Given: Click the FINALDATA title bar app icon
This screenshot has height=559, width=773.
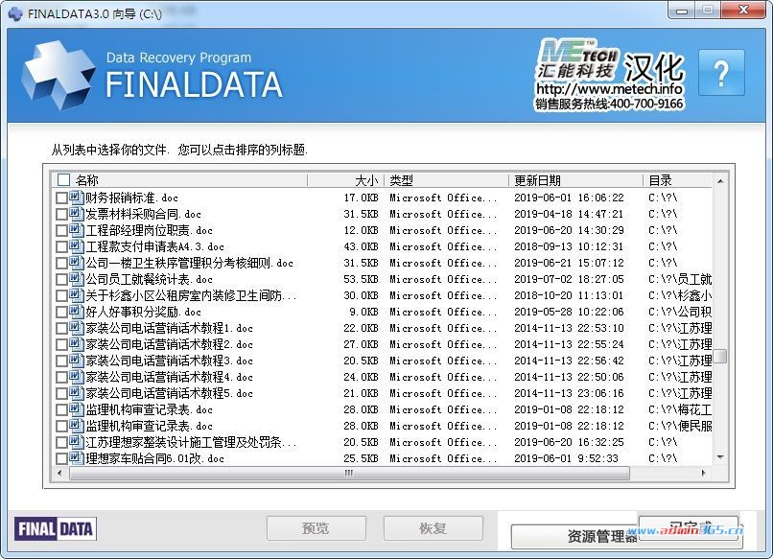Looking at the screenshot, I should click(15, 13).
